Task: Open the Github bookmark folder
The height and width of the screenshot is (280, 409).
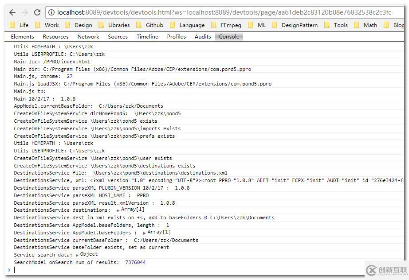Action: [x=150, y=25]
